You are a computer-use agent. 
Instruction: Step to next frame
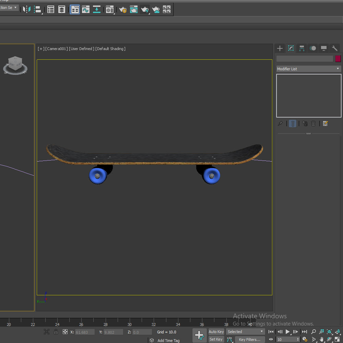point(295,332)
